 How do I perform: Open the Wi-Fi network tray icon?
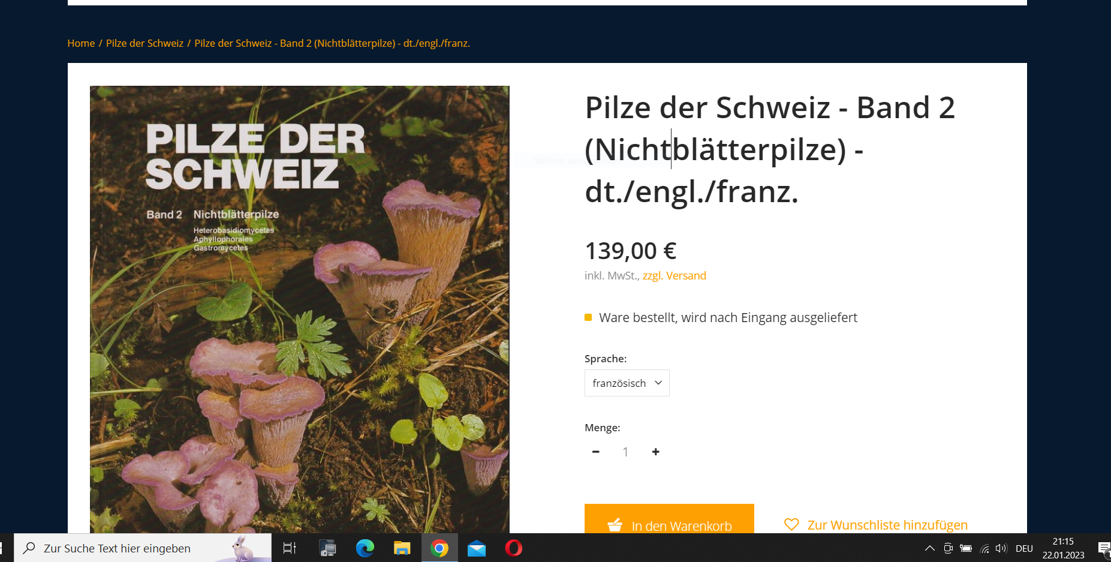984,548
